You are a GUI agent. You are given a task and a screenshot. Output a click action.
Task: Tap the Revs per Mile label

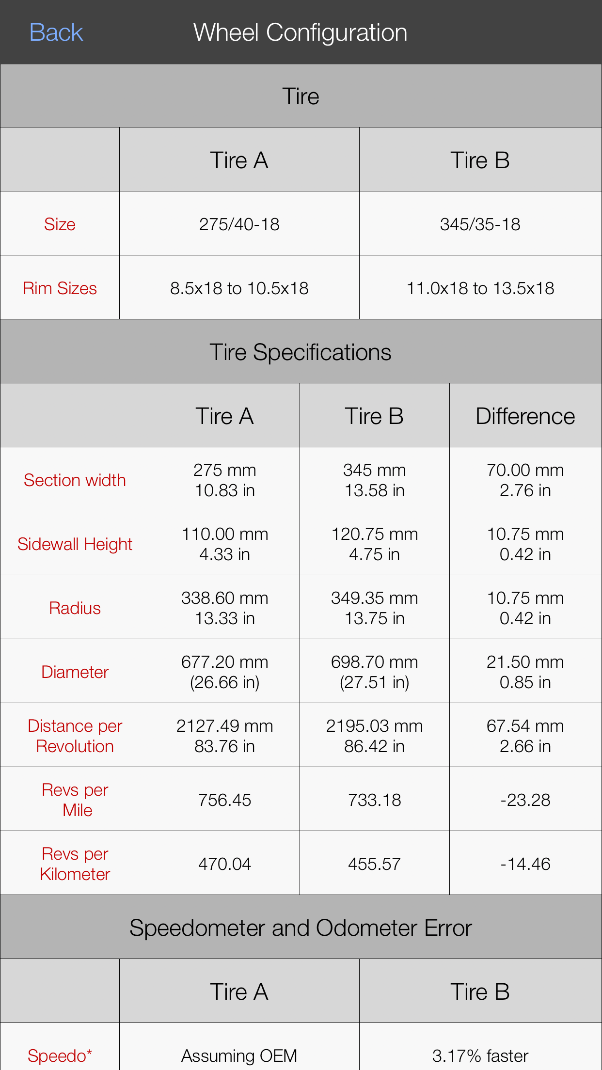pyautogui.click(x=75, y=800)
